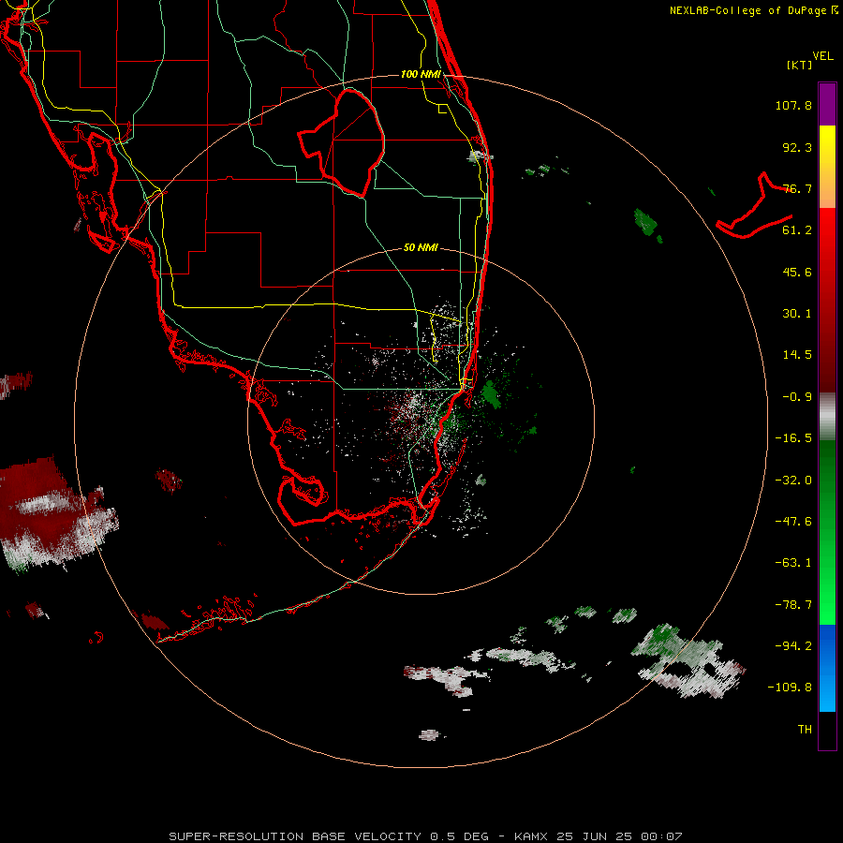
Task: Select the -63.1 value on velocity scale
Action: pyautogui.click(x=793, y=563)
